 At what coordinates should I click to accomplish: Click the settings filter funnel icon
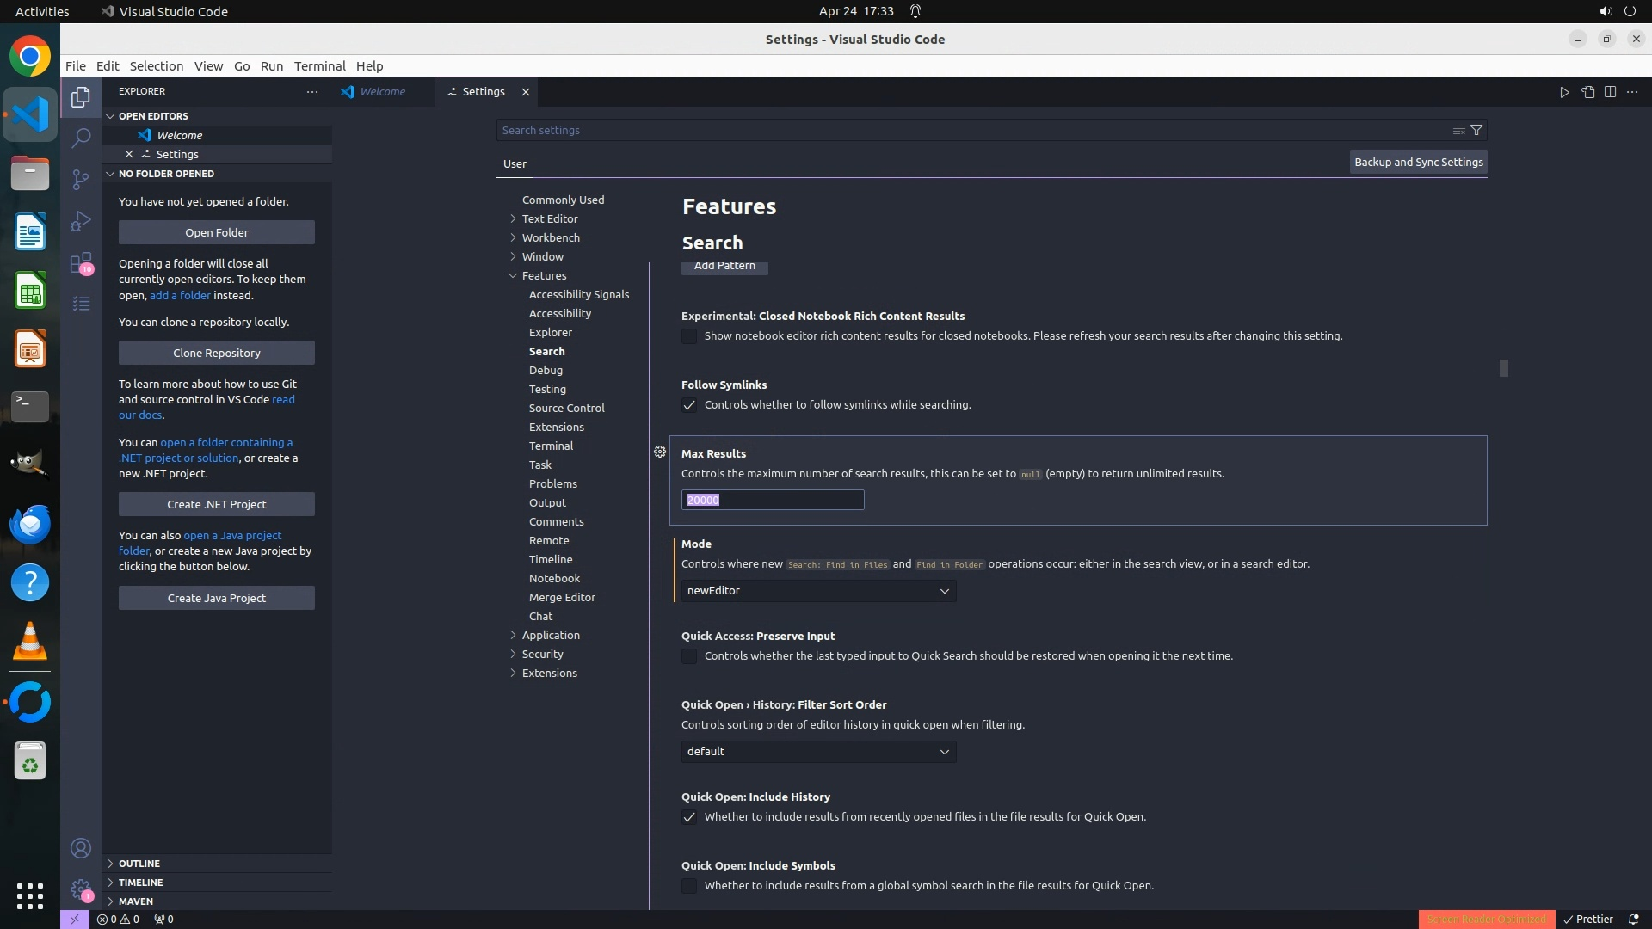pyautogui.click(x=1476, y=130)
